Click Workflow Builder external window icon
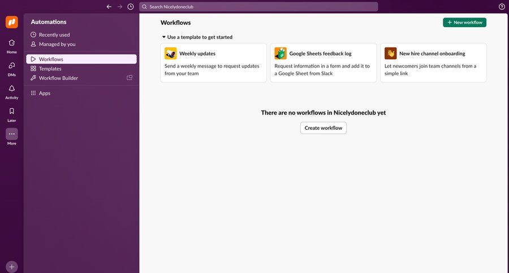Viewport: 509px width, 273px height. click(x=130, y=78)
